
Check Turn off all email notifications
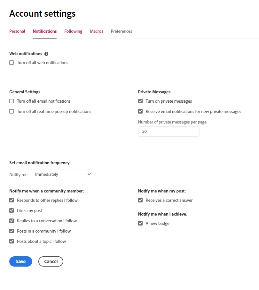(12, 101)
